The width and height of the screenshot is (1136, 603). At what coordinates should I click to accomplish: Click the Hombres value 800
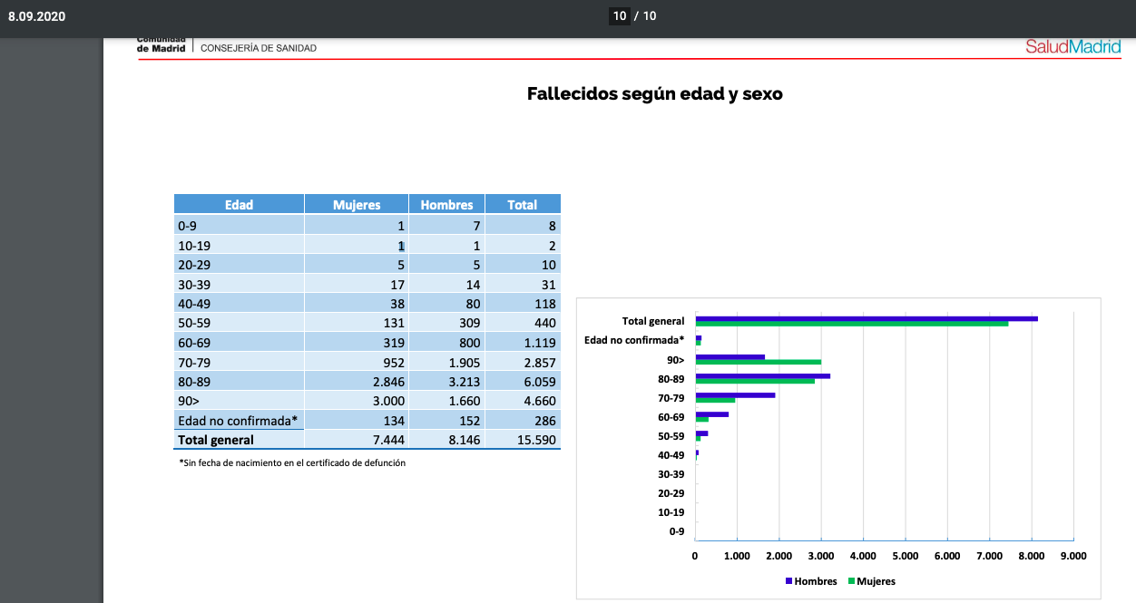click(x=469, y=342)
